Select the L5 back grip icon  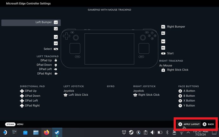(56, 43)
